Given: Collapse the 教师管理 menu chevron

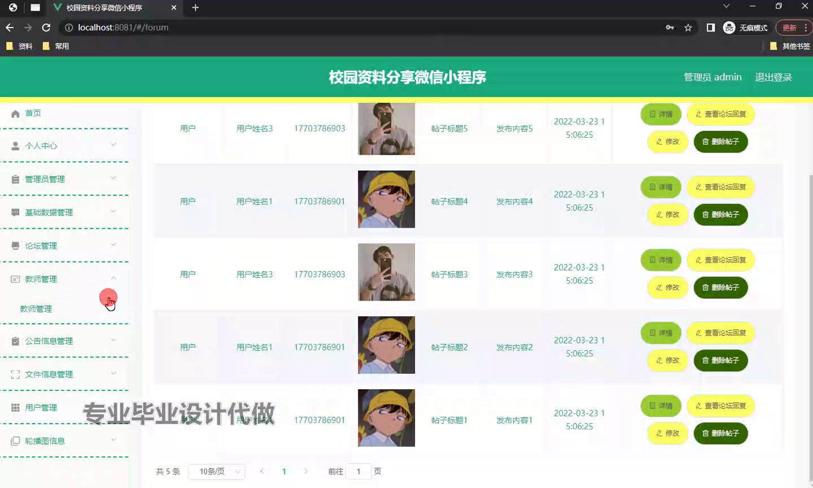Looking at the screenshot, I should pos(113,278).
